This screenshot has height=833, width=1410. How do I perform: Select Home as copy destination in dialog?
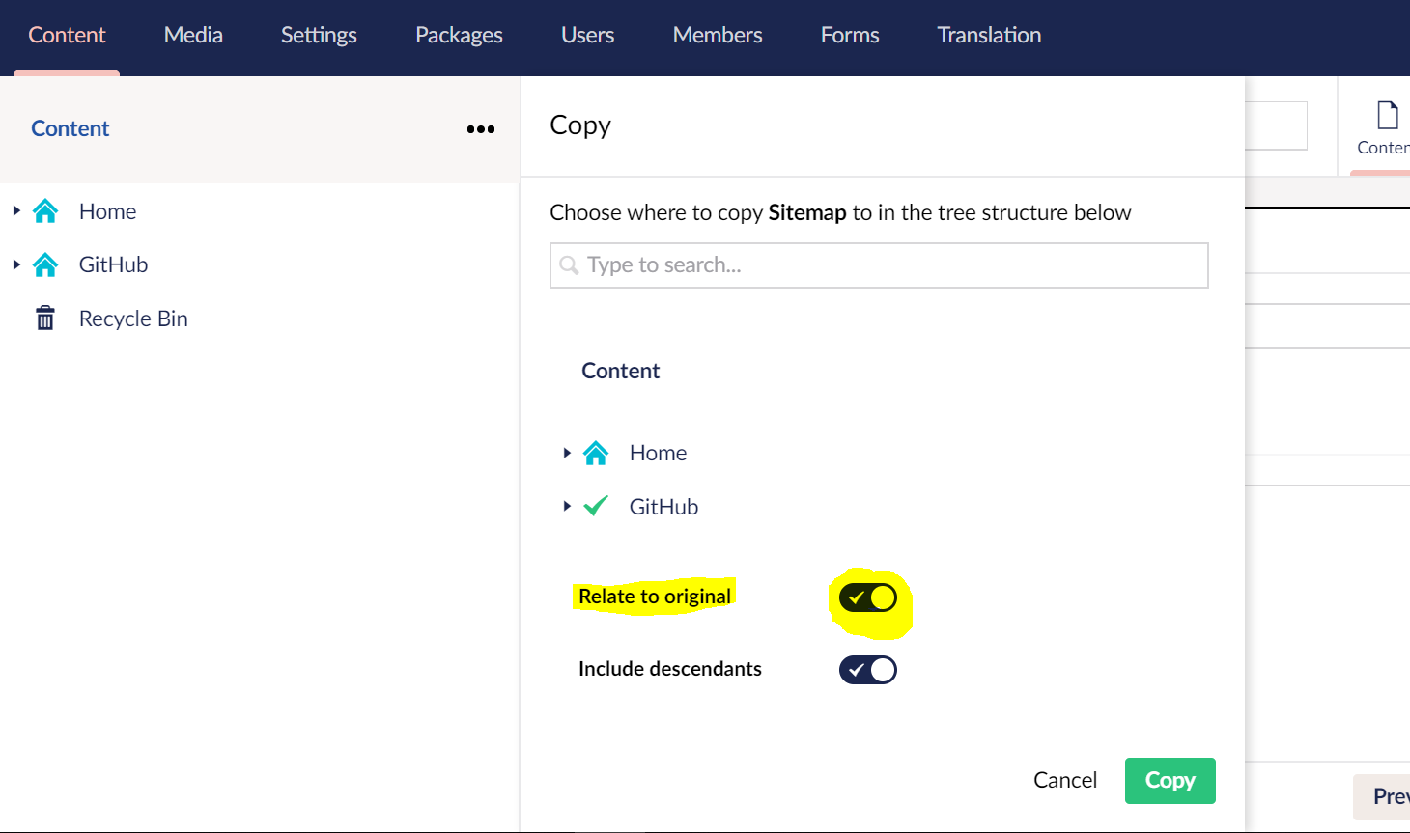[x=658, y=453]
